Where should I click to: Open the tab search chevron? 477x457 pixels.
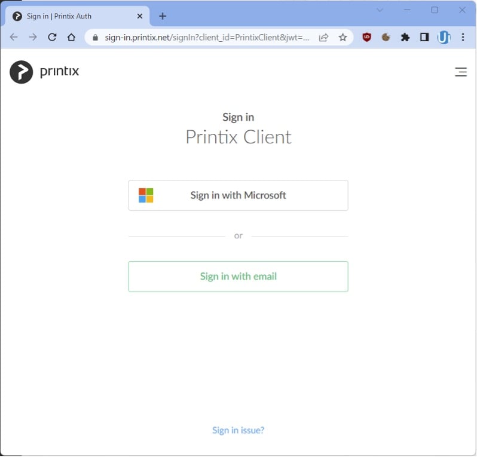click(380, 10)
